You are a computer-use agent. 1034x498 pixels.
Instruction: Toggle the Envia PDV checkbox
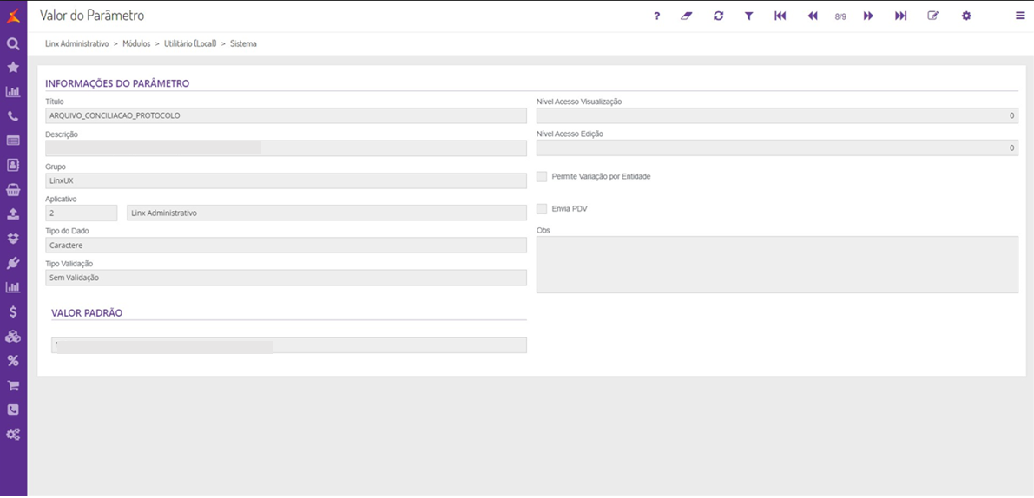pos(542,209)
